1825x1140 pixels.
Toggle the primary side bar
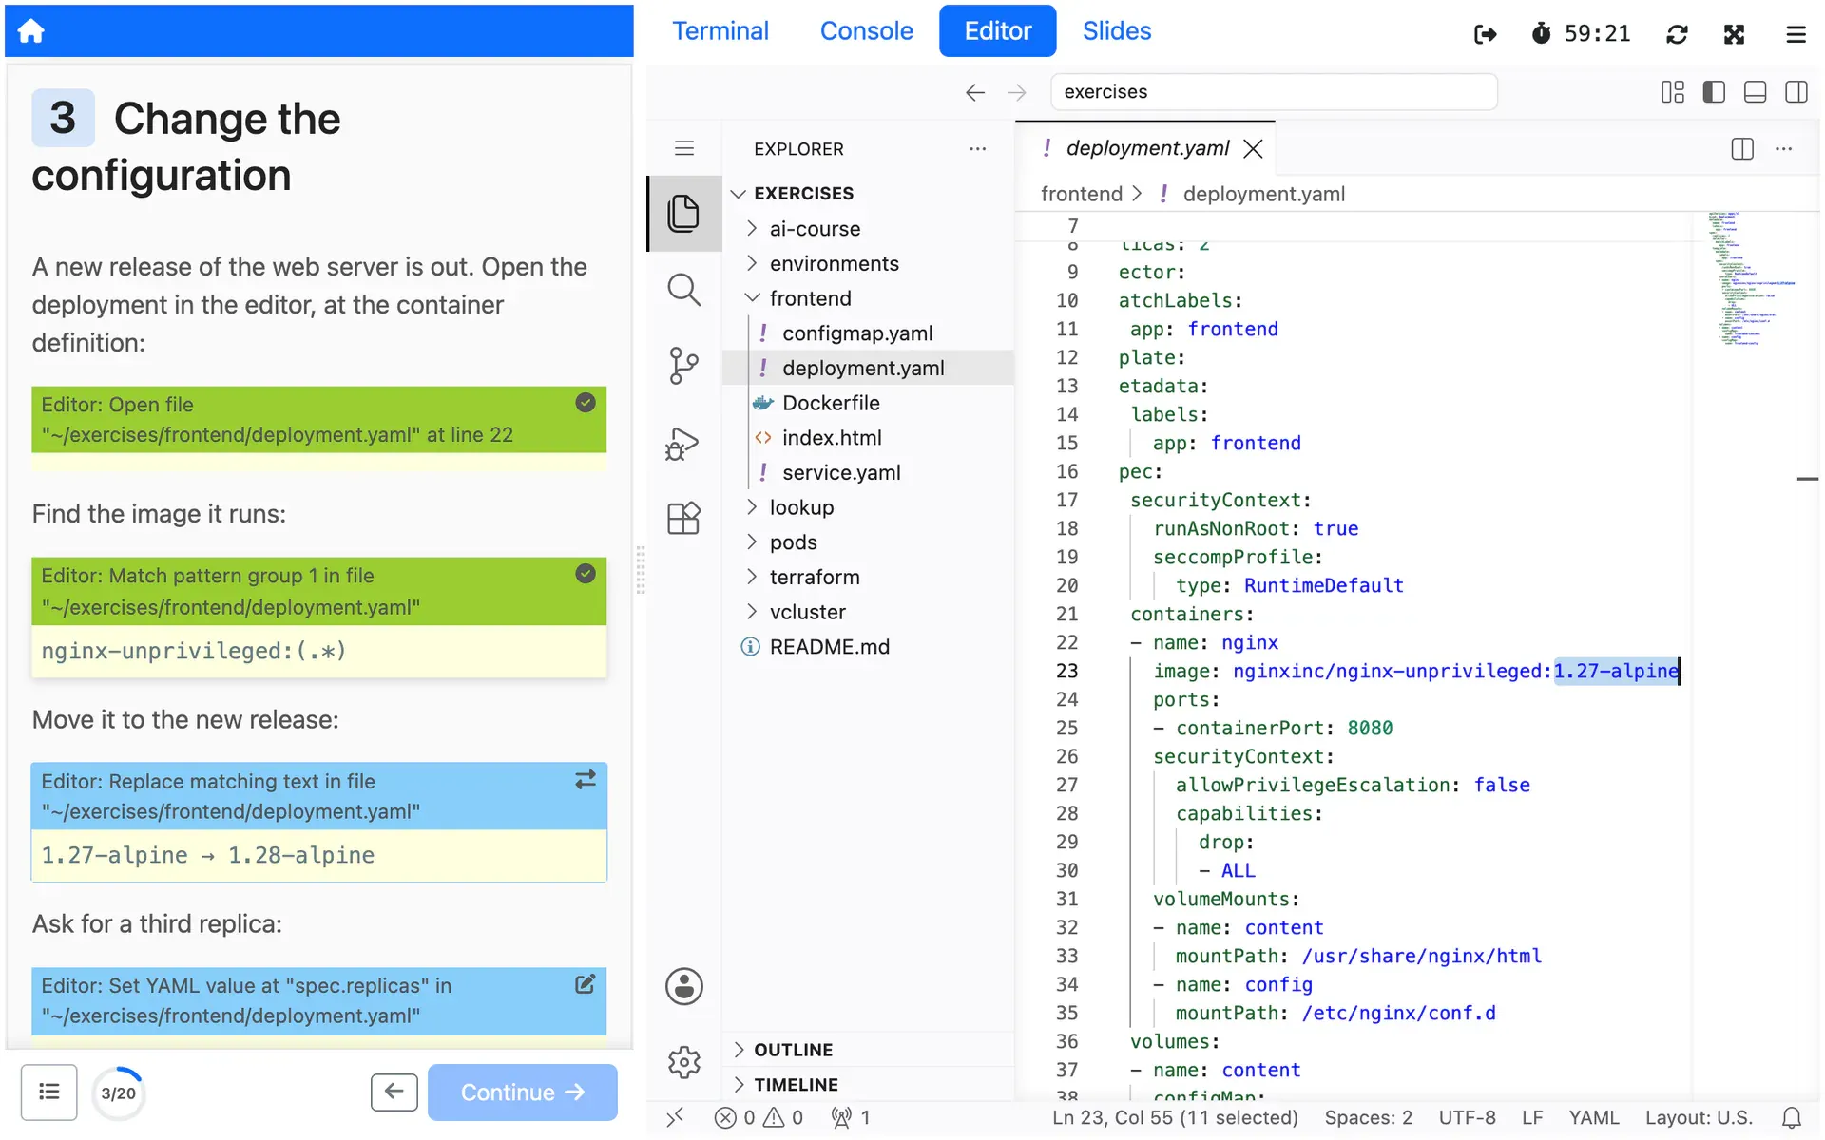pos(1714,92)
